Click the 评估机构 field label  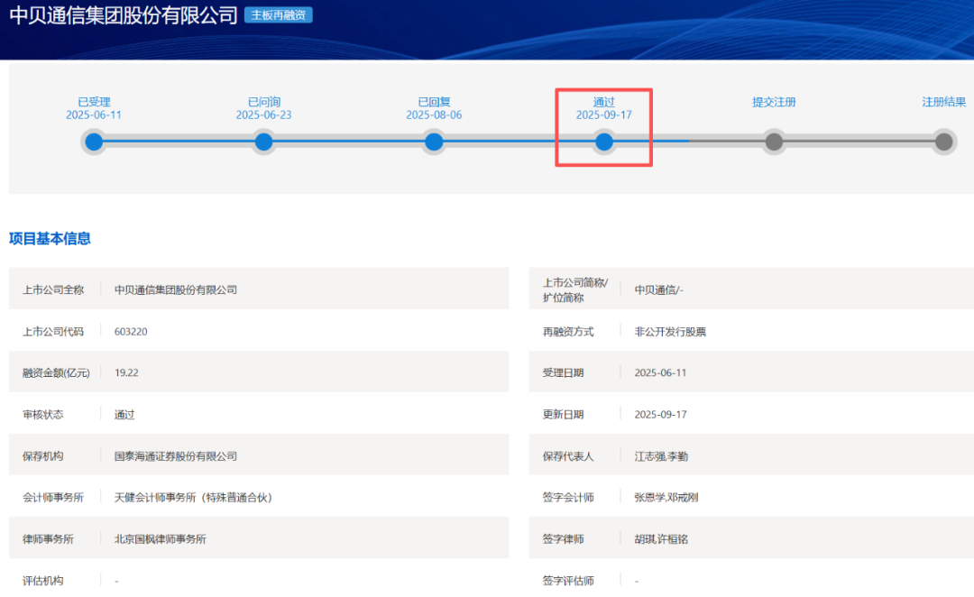coord(43,581)
